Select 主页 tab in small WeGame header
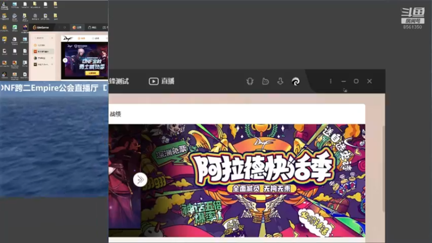432x243 pixels. (77, 28)
